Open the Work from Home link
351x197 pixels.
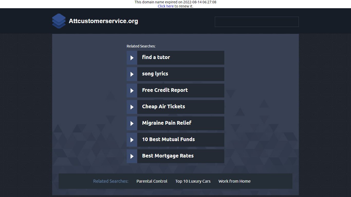(x=235, y=181)
